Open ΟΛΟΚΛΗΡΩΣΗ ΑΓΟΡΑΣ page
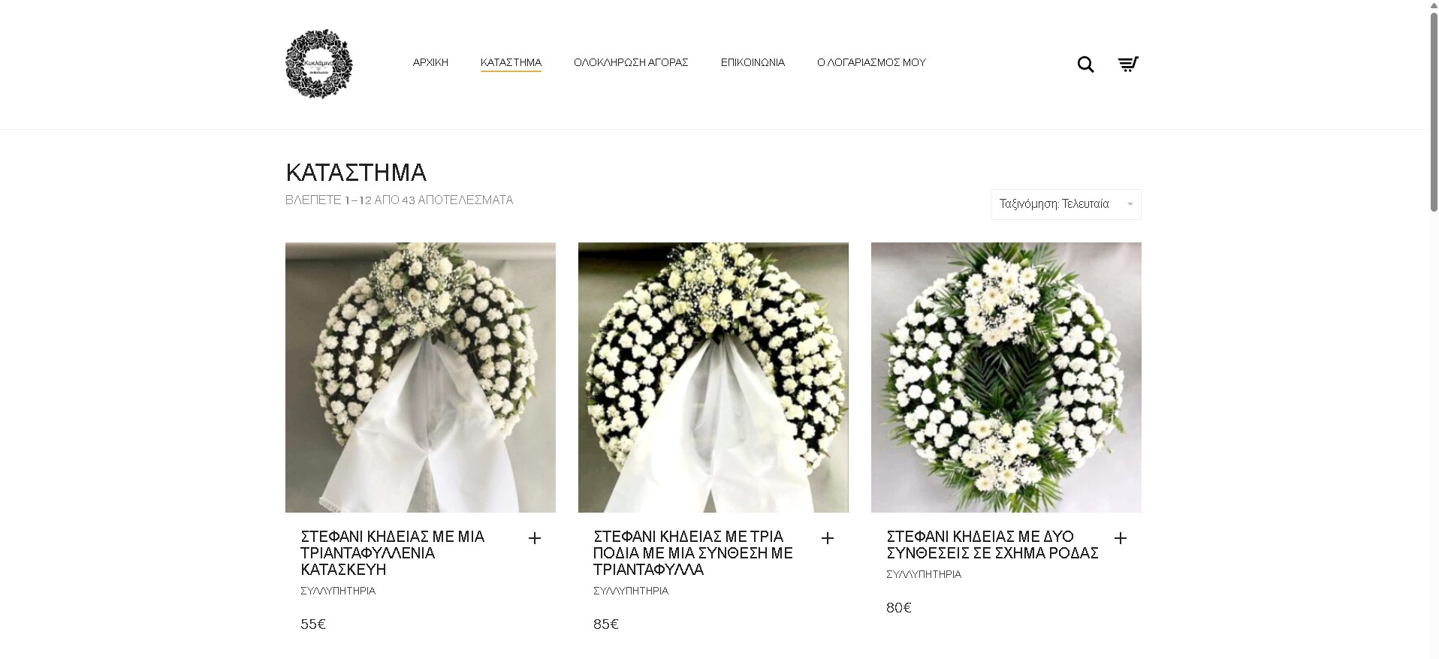Screen dimensions: 1439x659 point(631,62)
